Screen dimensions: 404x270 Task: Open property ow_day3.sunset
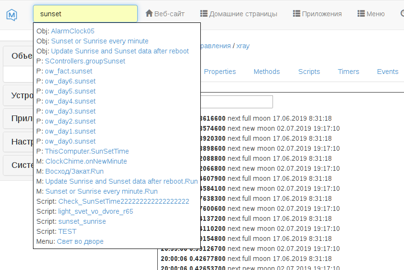[x=70, y=111]
